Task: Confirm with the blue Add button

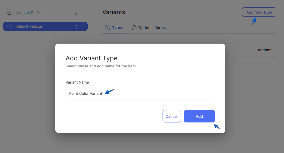Action: [199, 116]
